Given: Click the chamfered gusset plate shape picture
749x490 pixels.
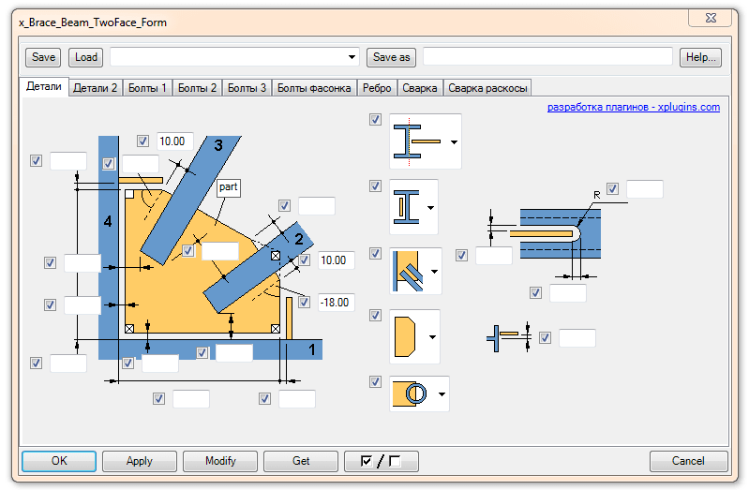Looking at the screenshot, I should [x=408, y=336].
